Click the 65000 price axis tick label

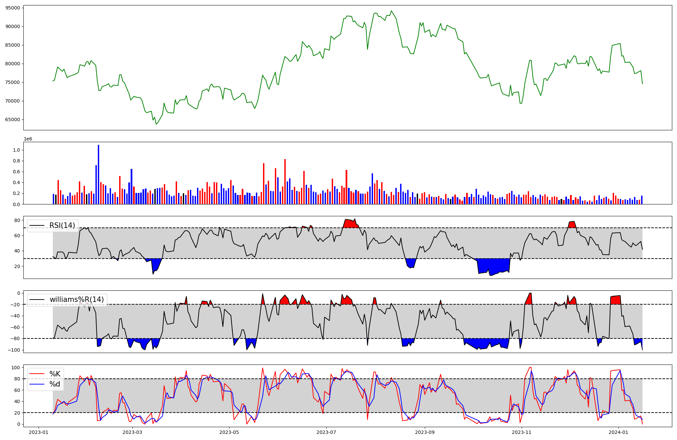(x=13, y=119)
